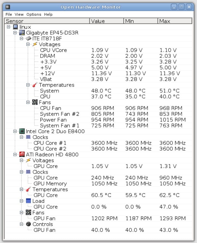Click the Min column header
The width and height of the screenshot is (197, 243).
pos(141,21)
